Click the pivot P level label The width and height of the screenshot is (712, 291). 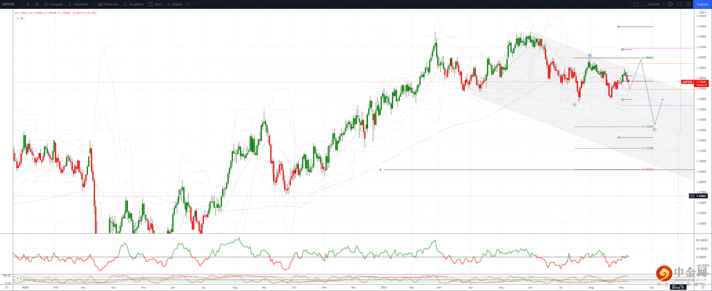point(381,170)
